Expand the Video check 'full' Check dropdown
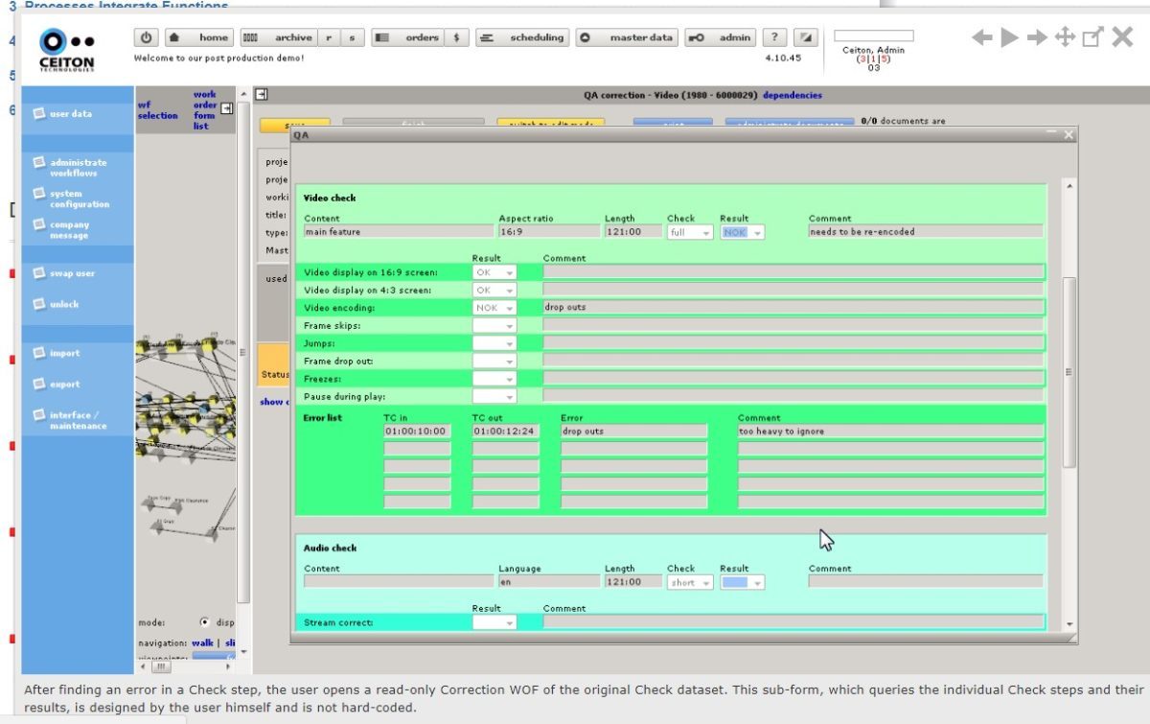The height and width of the screenshot is (724, 1150). point(689,232)
